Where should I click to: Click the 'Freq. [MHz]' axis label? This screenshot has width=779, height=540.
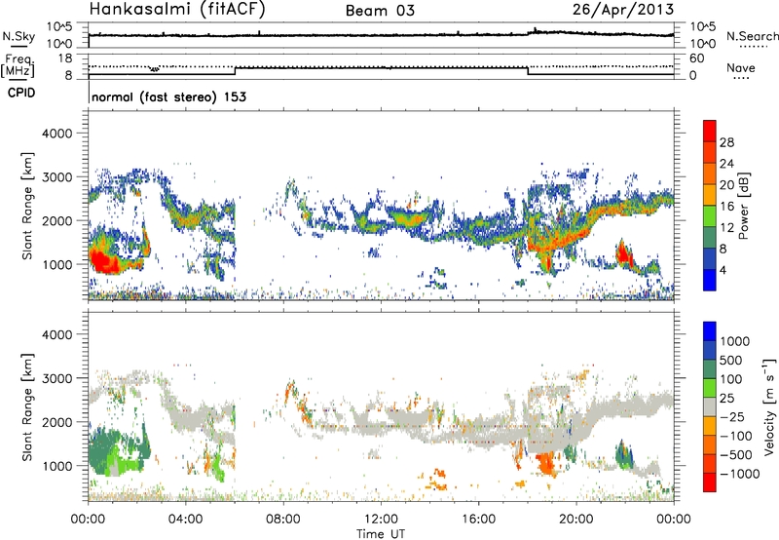point(18,66)
